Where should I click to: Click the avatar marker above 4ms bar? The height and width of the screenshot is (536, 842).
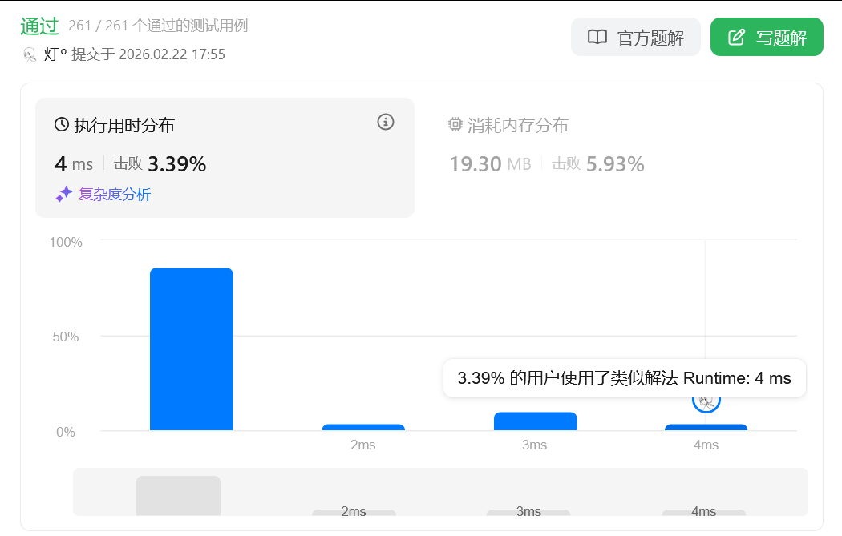coord(706,400)
